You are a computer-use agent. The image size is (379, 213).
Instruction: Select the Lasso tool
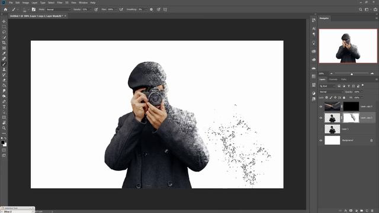click(x=4, y=32)
